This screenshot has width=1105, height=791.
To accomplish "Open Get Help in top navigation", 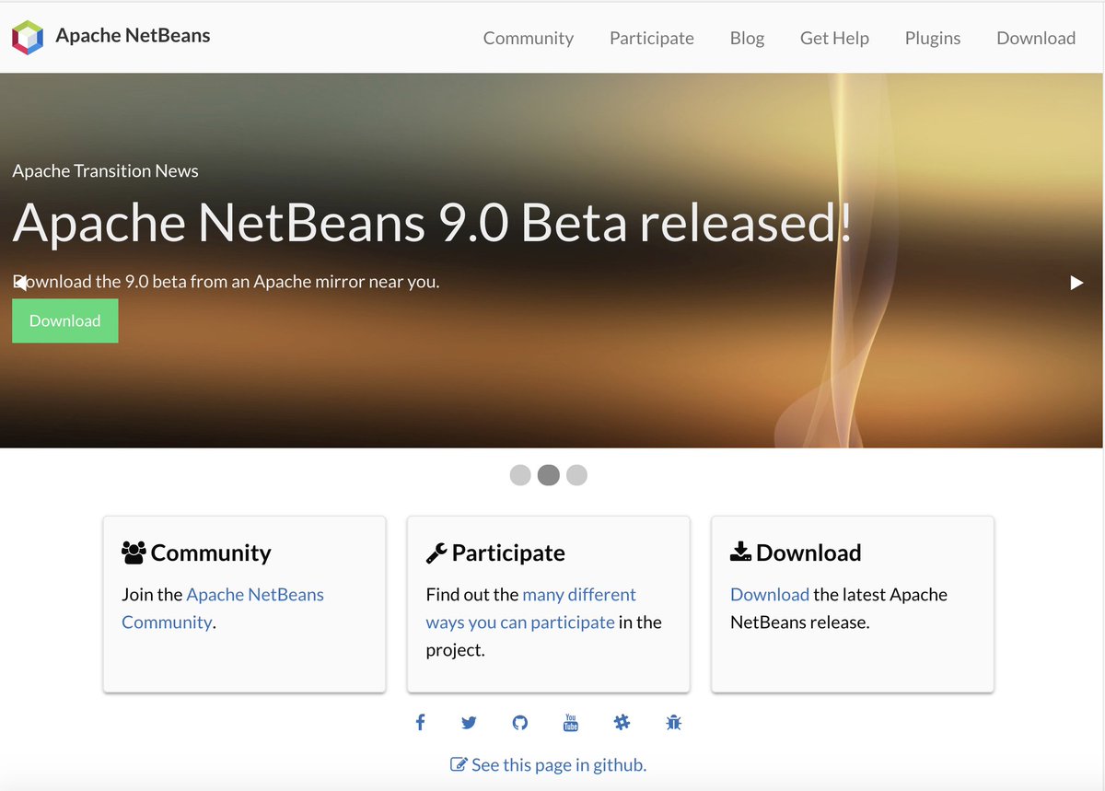I will (834, 38).
